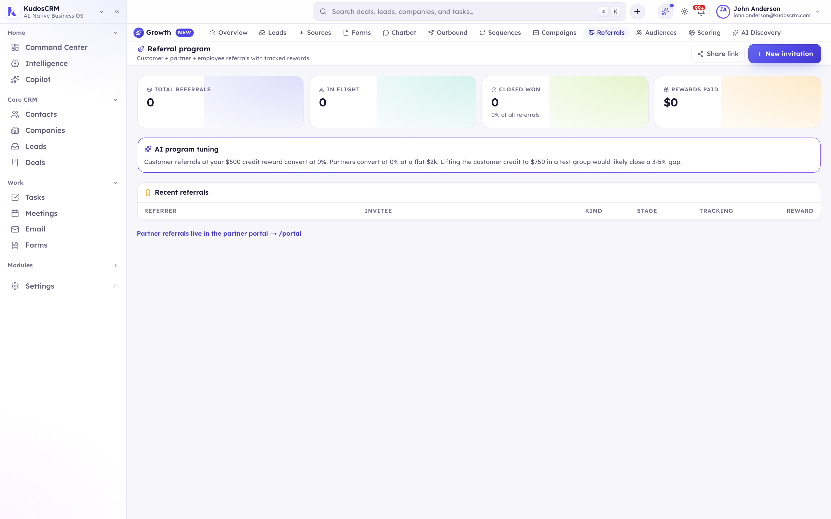Click the Total Referrals card
Screen dimensions: 831x519
coord(220,102)
